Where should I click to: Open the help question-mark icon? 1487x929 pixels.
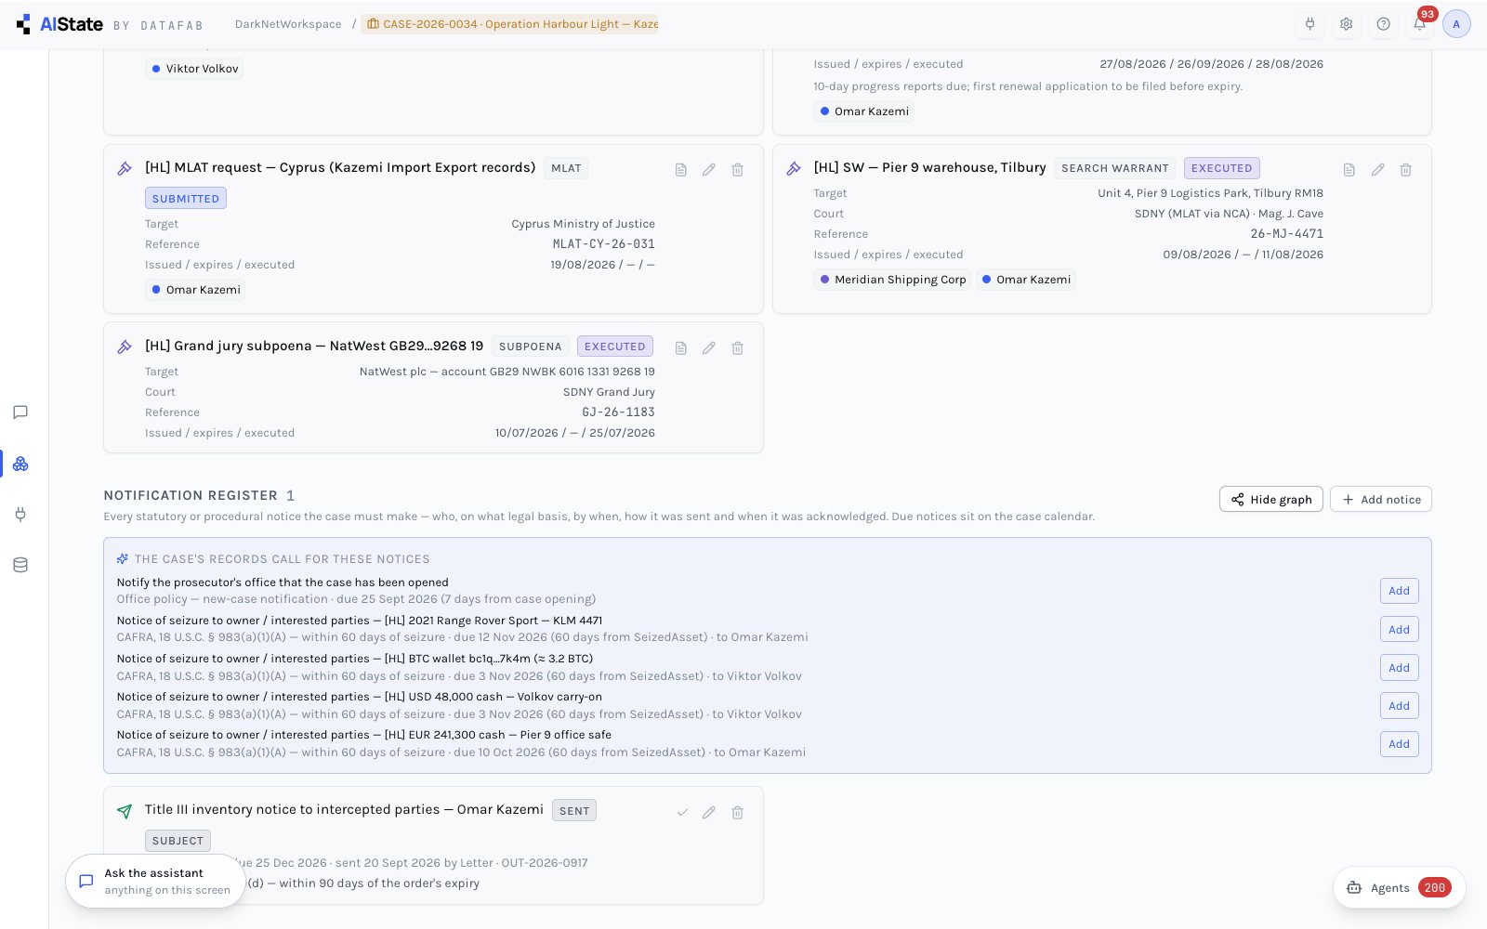click(1384, 24)
